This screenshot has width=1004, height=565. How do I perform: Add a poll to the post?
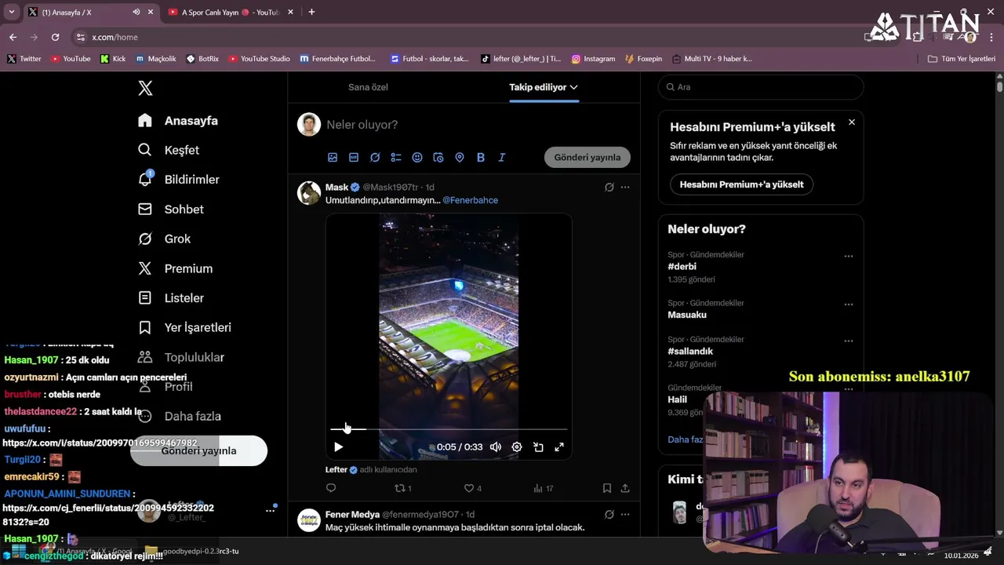pyautogui.click(x=396, y=158)
